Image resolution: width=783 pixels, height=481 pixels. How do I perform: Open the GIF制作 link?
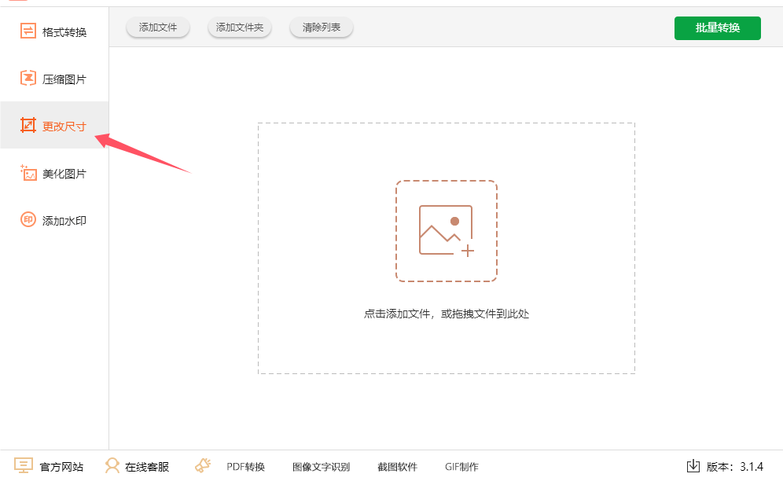click(461, 467)
